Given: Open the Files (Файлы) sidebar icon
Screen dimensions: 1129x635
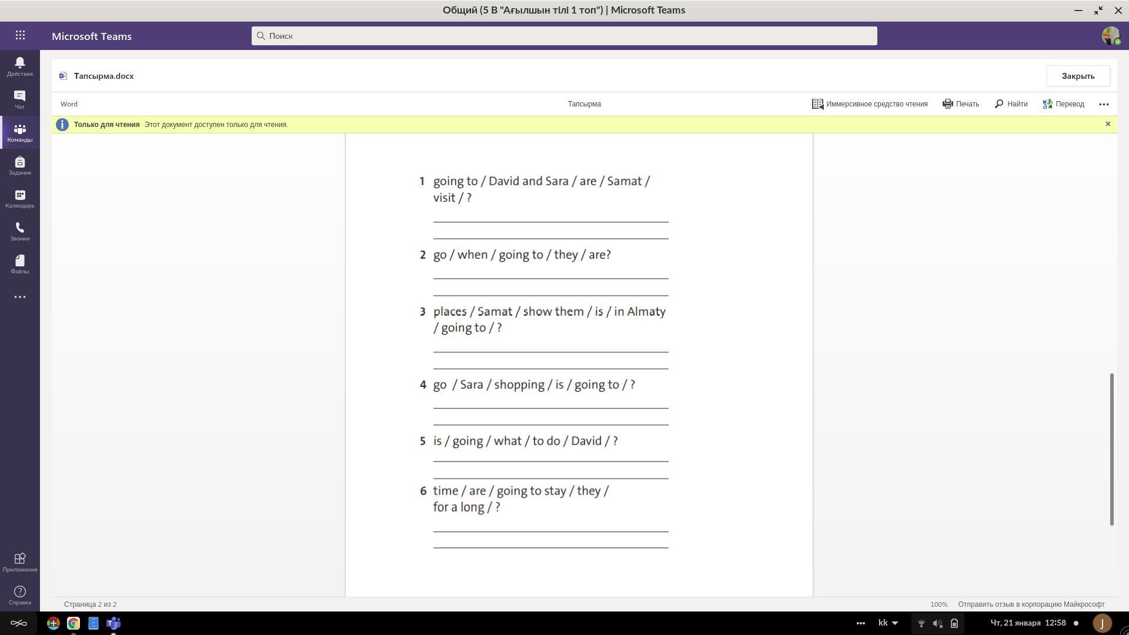Looking at the screenshot, I should coord(19,264).
